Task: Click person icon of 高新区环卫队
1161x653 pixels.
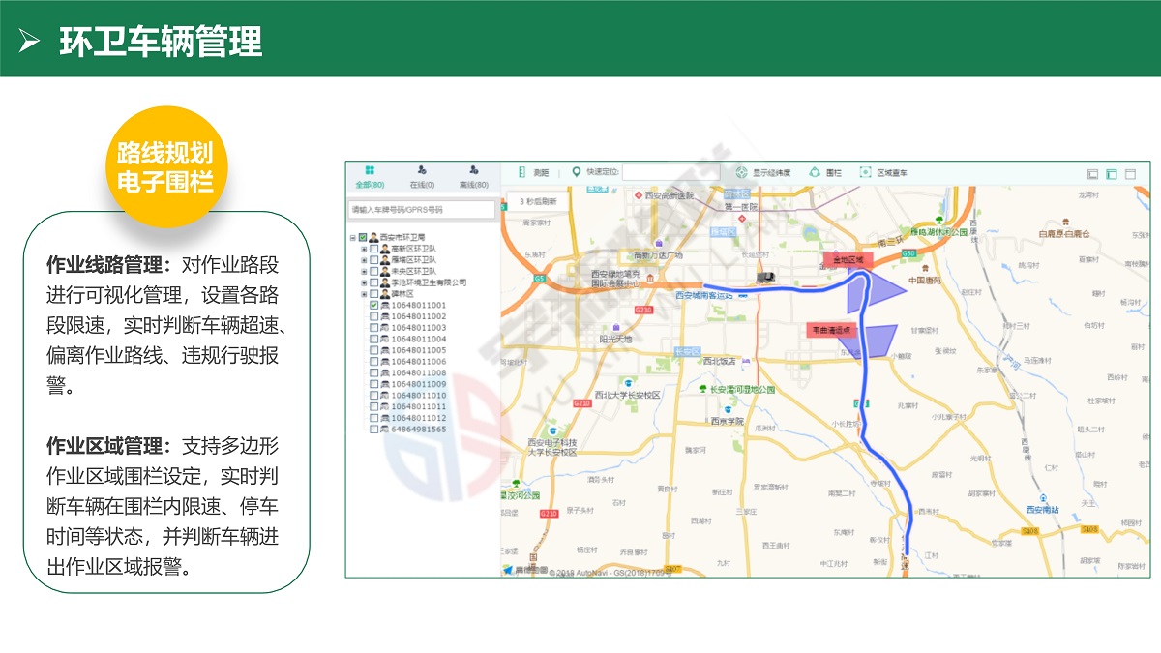Action: point(385,249)
